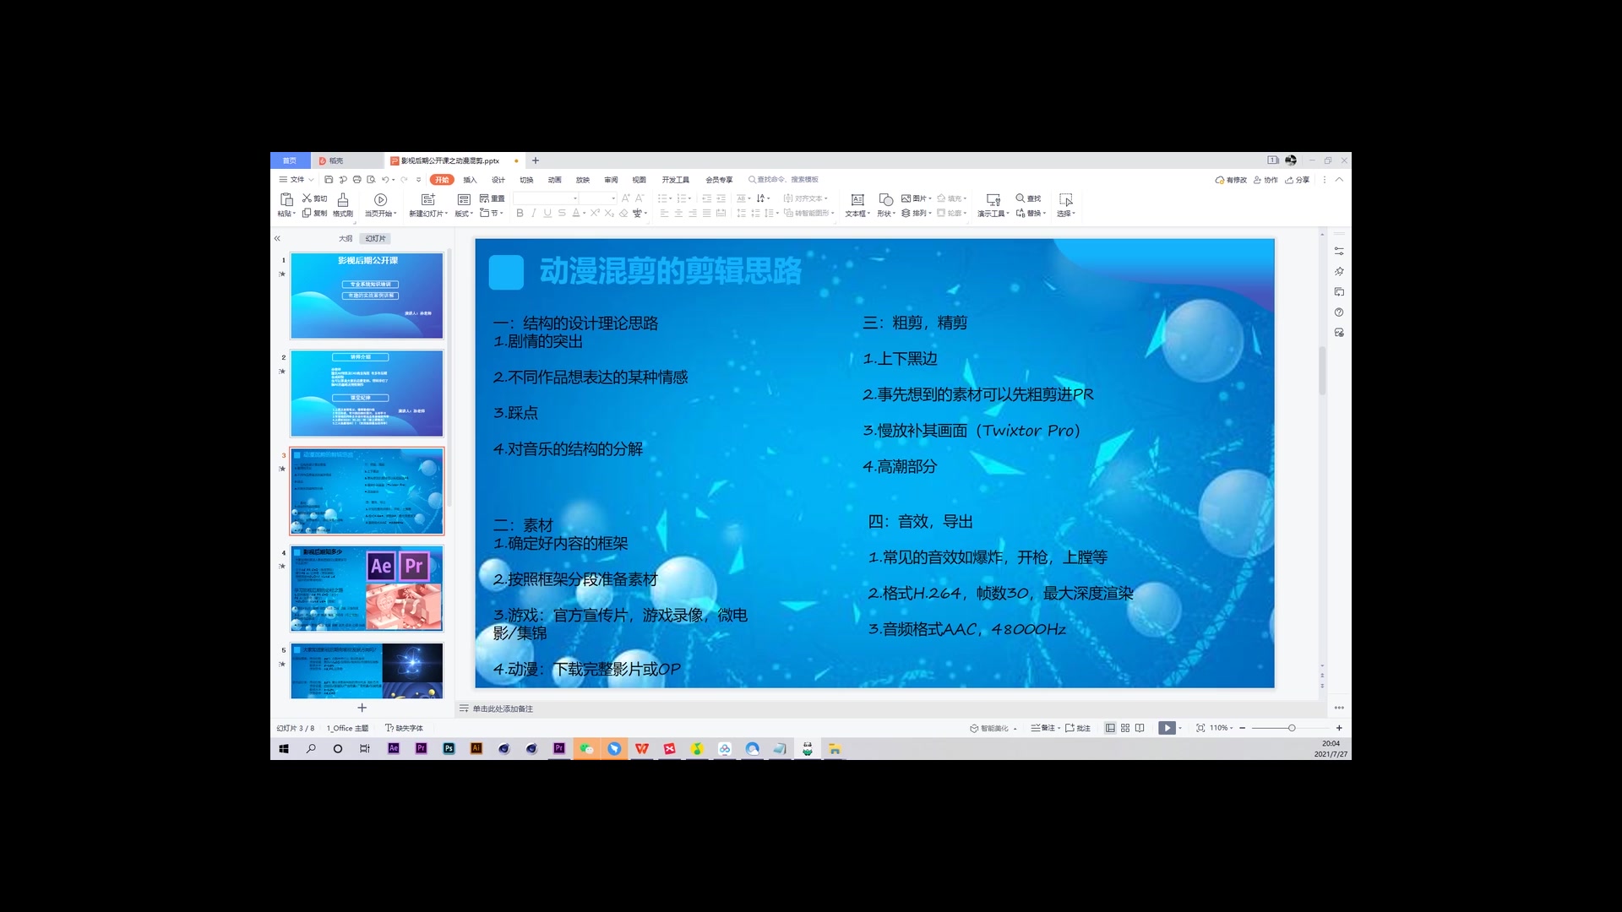Select slide 4 thumbnail with Ae Pr logos
1622x912 pixels.
click(x=367, y=589)
